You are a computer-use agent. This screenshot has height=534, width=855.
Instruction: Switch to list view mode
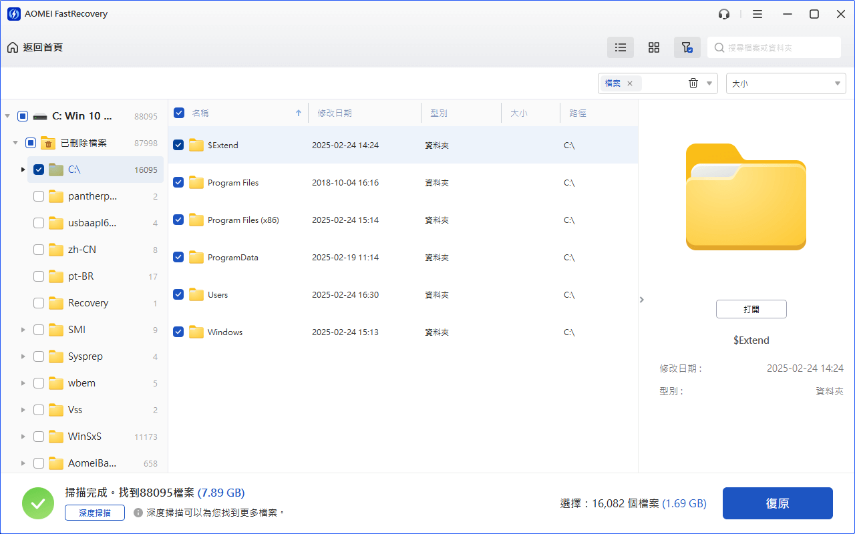[x=621, y=47]
